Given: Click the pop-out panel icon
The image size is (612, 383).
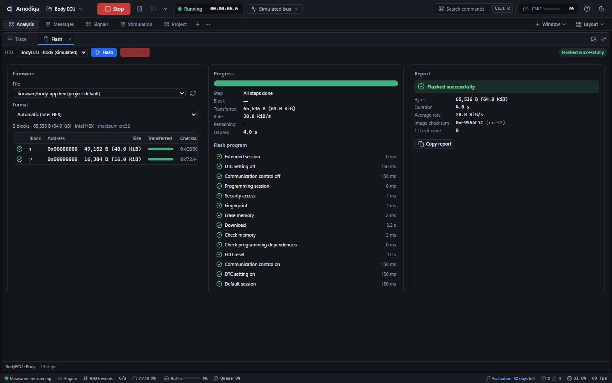Looking at the screenshot, I should [x=594, y=39].
